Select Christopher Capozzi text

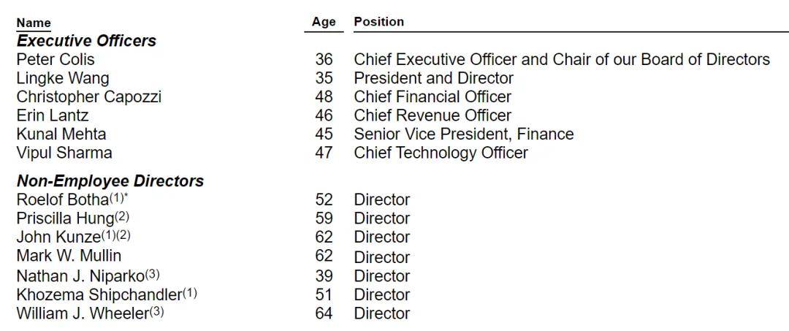pyautogui.click(x=88, y=97)
